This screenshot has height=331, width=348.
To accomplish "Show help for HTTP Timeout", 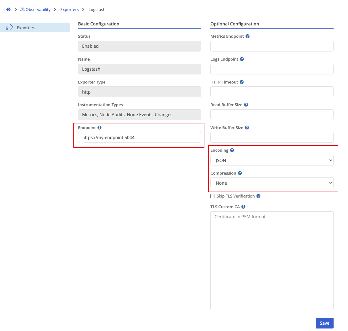I will click(242, 82).
